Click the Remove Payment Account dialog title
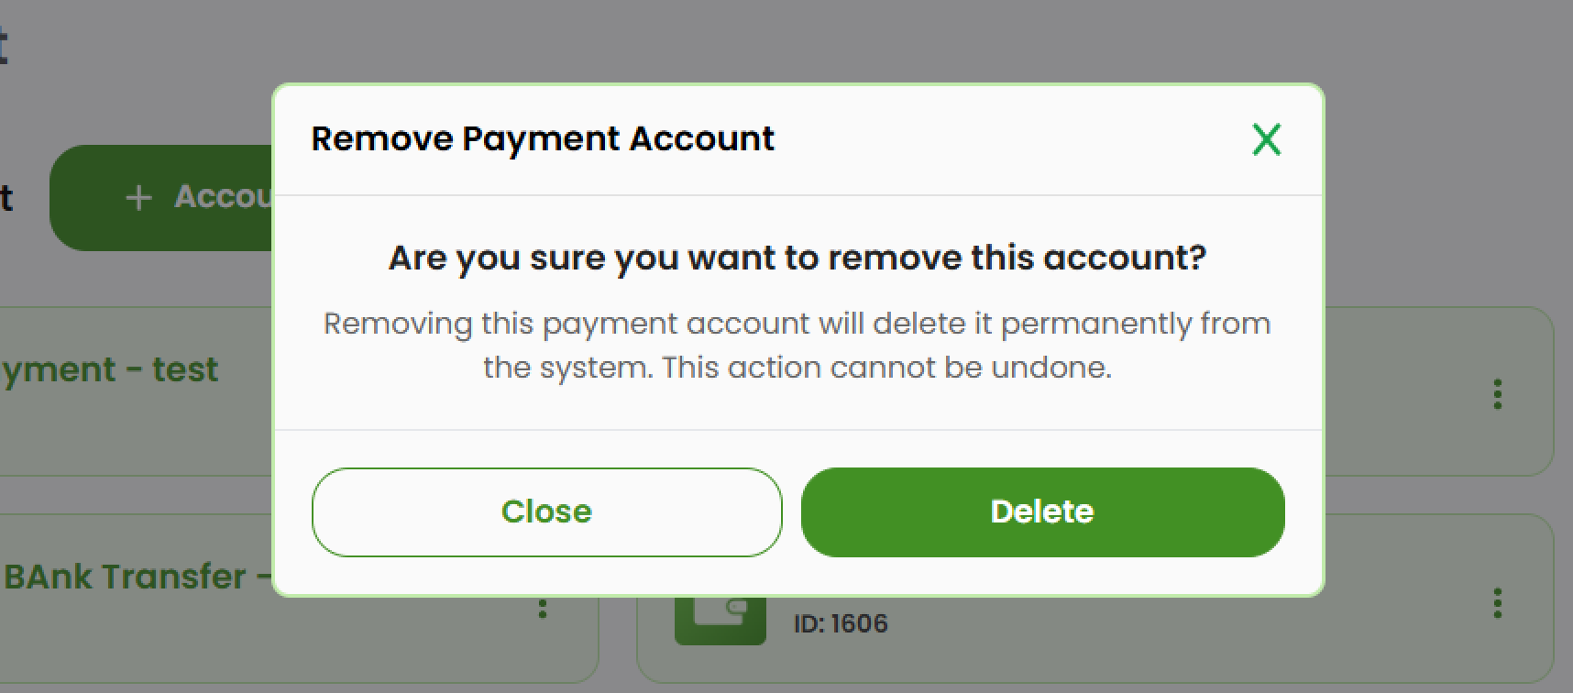The height and width of the screenshot is (693, 1573). click(x=544, y=138)
